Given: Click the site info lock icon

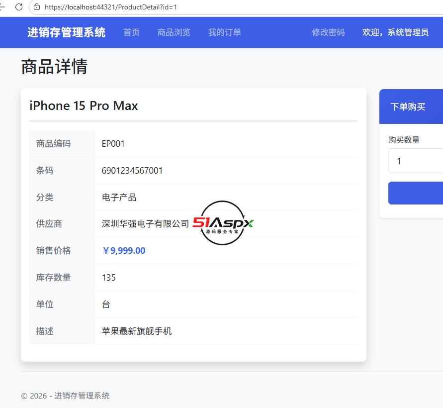Looking at the screenshot, I should point(37,7).
